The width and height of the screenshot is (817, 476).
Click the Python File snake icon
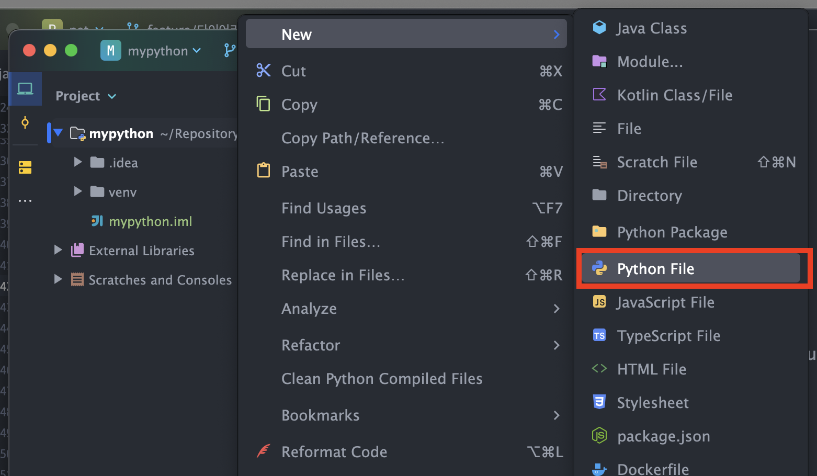(x=599, y=268)
